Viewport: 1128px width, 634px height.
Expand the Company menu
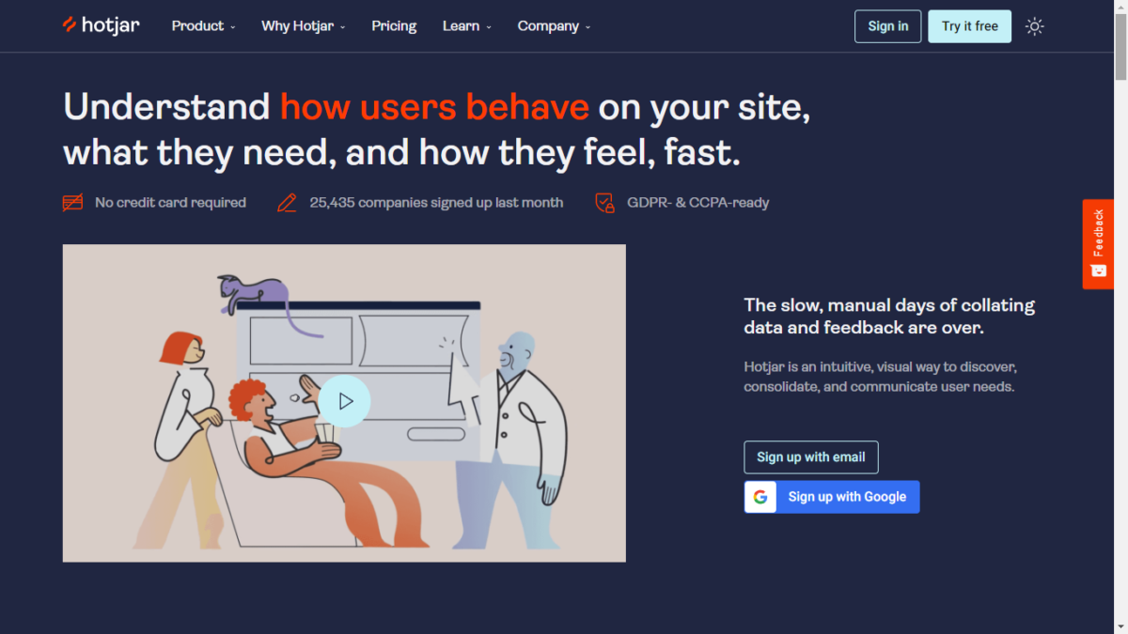[554, 26]
